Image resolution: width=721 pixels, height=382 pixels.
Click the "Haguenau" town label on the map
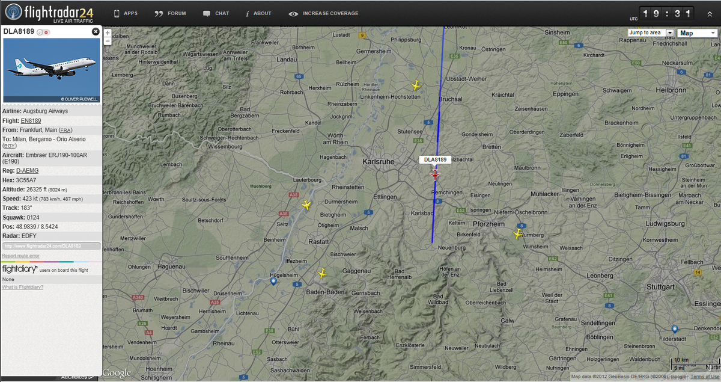click(171, 266)
